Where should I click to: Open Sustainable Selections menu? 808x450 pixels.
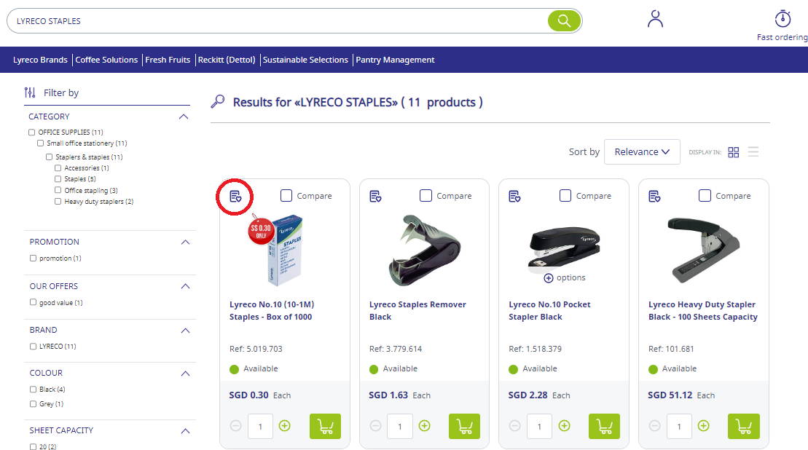click(x=305, y=60)
